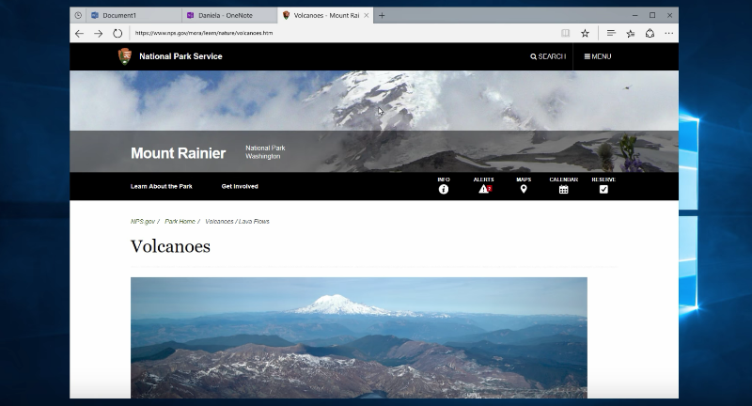Switch to the Document1 tab

(134, 15)
